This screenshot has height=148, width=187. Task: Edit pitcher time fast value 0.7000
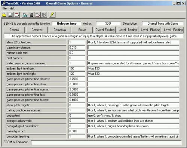click(77, 95)
